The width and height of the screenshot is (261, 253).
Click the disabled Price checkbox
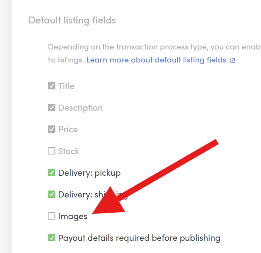(52, 129)
